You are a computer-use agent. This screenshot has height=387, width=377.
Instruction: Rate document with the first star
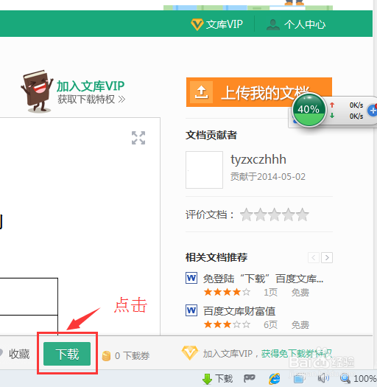tap(246, 215)
